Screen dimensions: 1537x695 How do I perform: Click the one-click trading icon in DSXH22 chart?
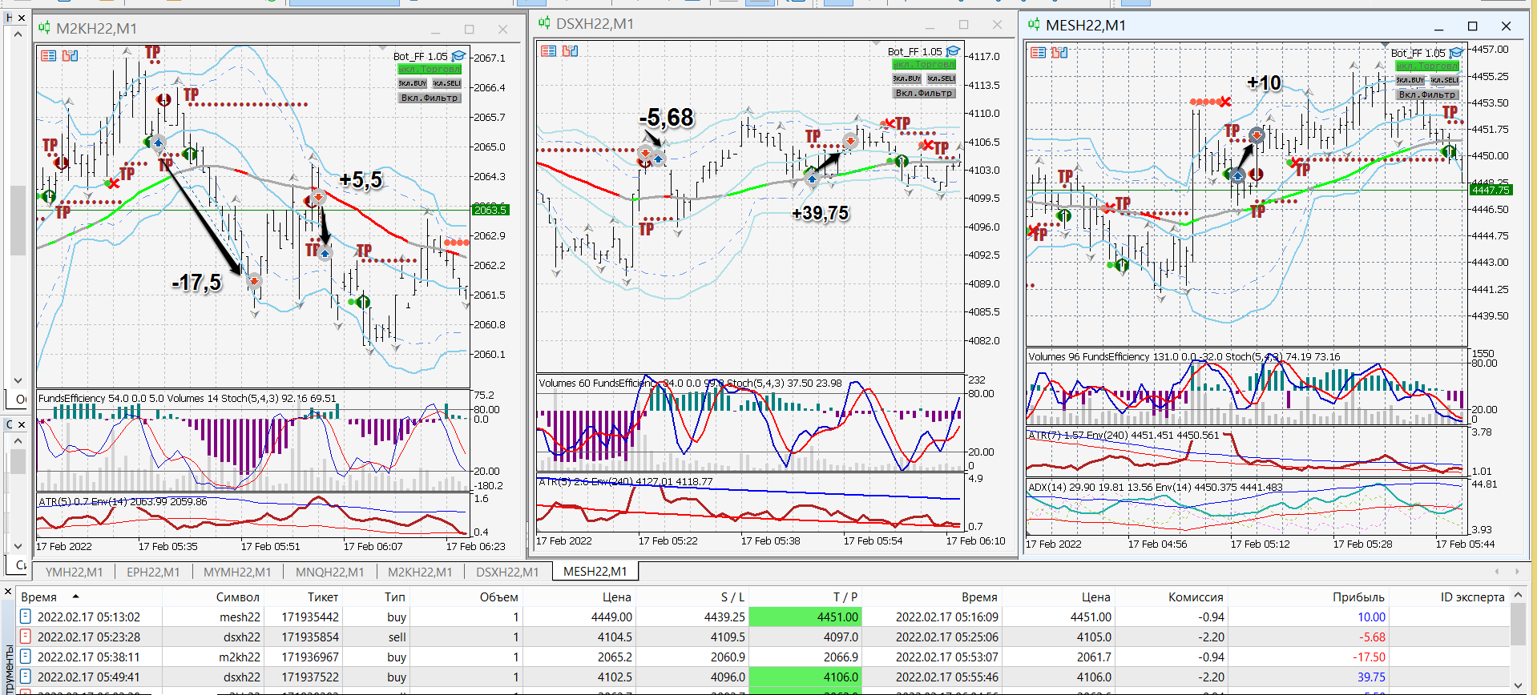click(x=570, y=51)
